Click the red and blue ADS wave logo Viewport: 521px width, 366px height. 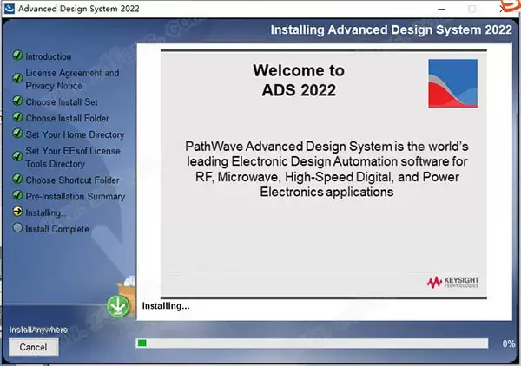[452, 82]
